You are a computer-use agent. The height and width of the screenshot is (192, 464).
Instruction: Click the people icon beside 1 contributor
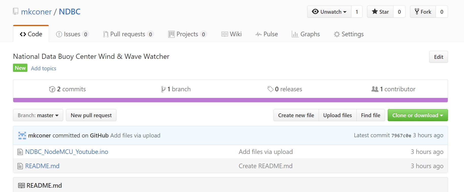pos(375,89)
